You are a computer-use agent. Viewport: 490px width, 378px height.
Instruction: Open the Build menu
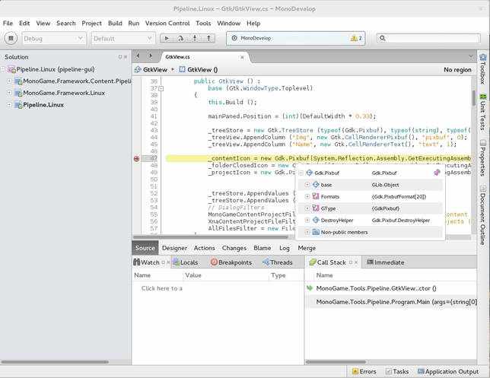pos(115,23)
